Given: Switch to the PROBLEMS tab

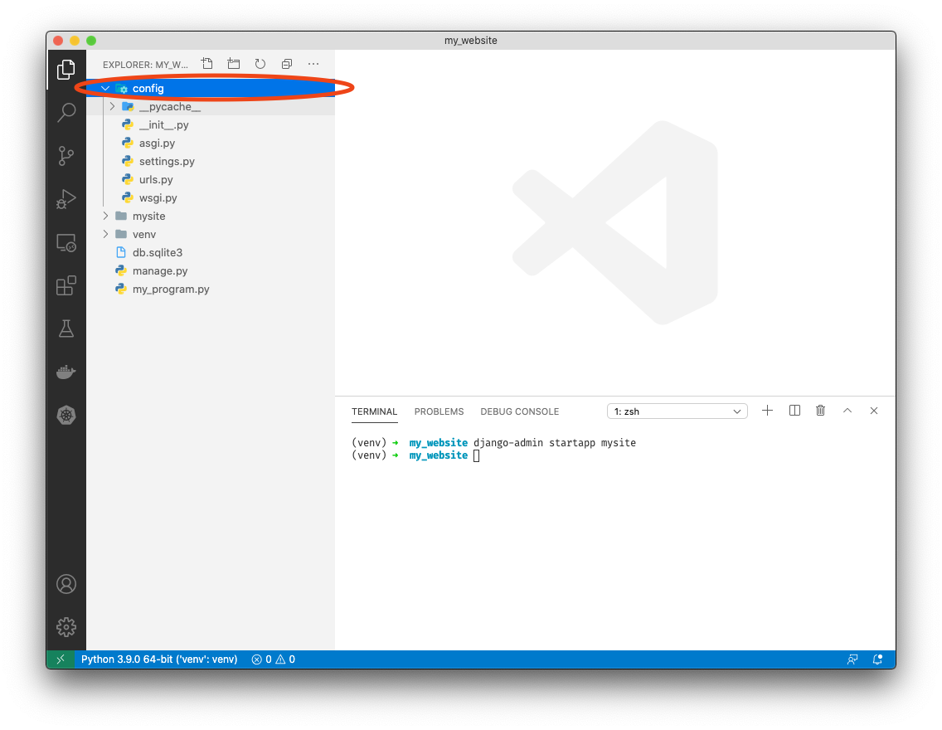Looking at the screenshot, I should coord(439,411).
